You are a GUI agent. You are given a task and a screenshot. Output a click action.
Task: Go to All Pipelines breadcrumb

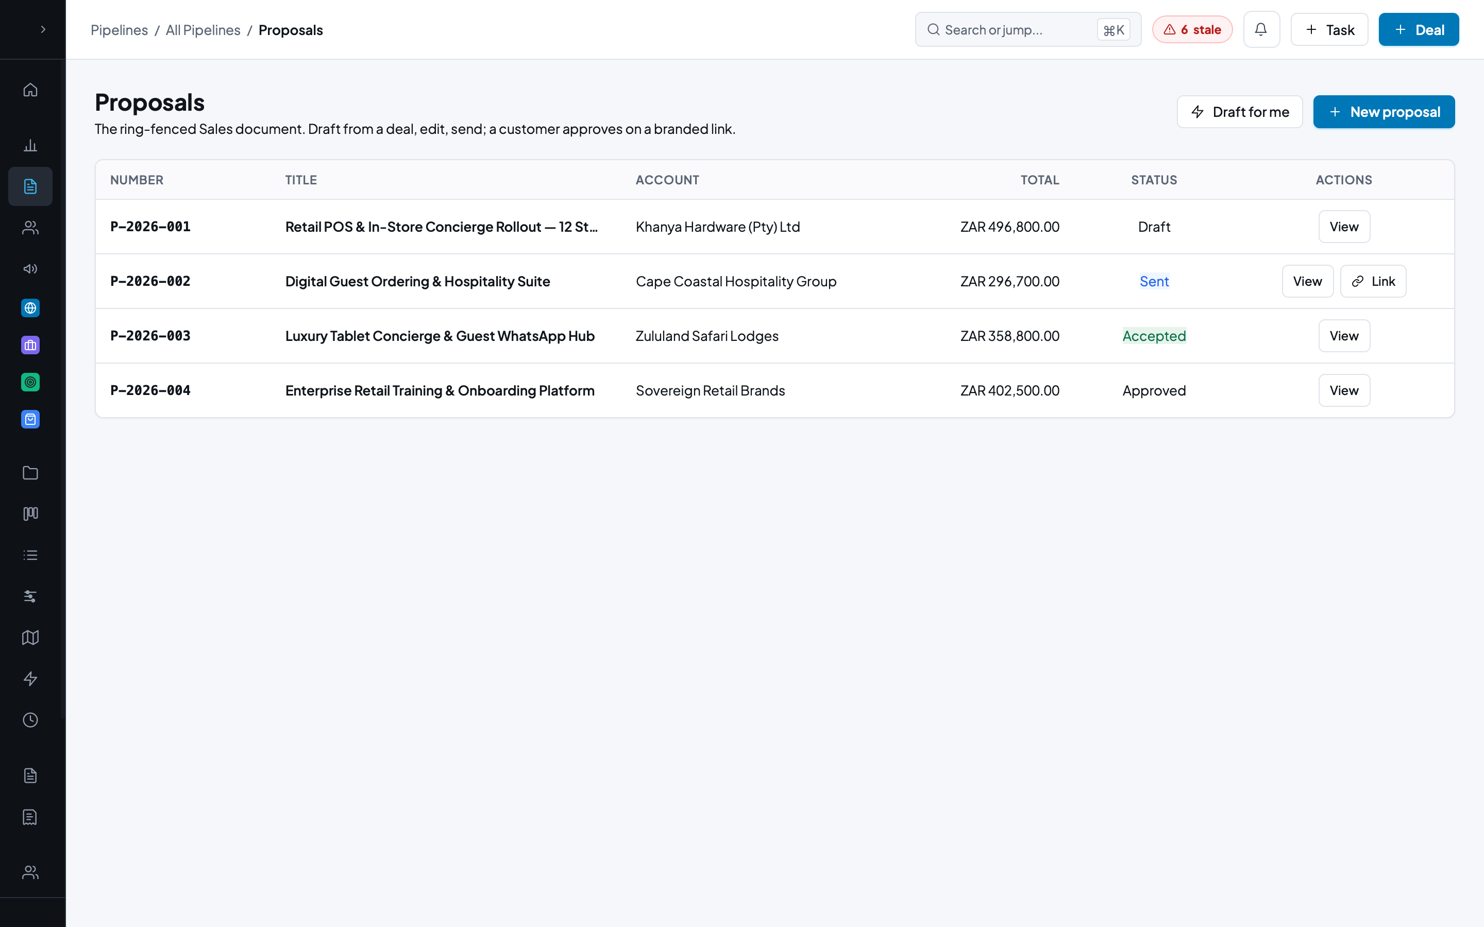click(x=203, y=29)
